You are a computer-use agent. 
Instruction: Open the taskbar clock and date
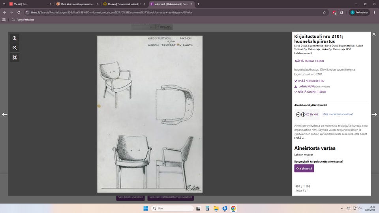coord(371,208)
